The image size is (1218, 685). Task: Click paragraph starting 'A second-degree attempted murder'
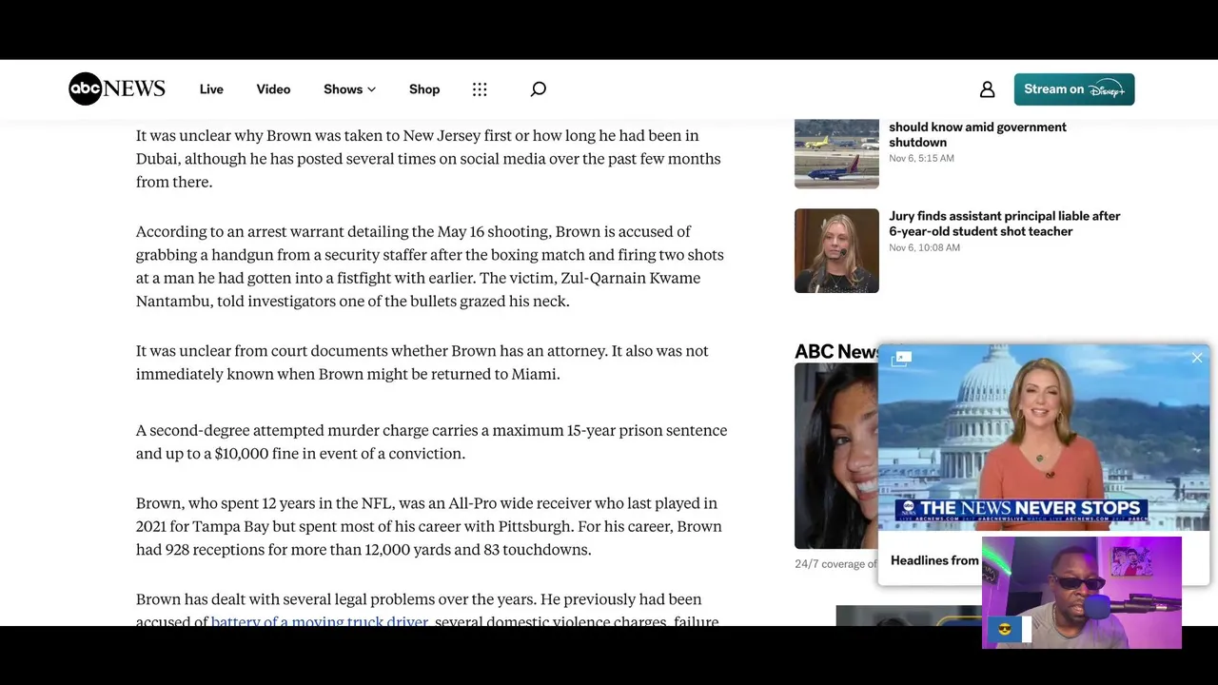pos(431,441)
